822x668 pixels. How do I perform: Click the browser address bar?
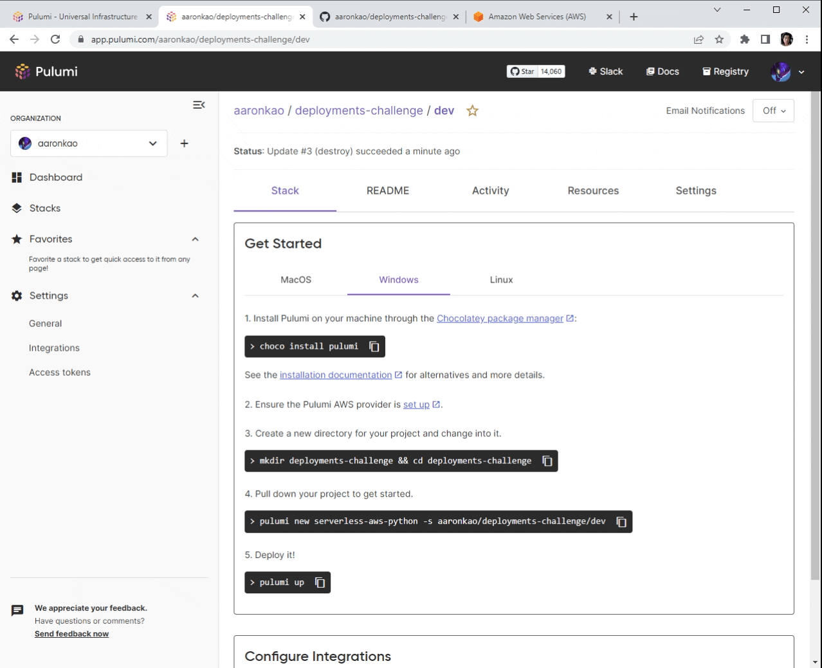coord(386,39)
